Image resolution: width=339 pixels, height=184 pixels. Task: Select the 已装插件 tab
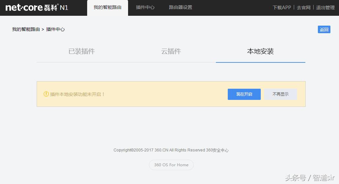click(x=82, y=52)
